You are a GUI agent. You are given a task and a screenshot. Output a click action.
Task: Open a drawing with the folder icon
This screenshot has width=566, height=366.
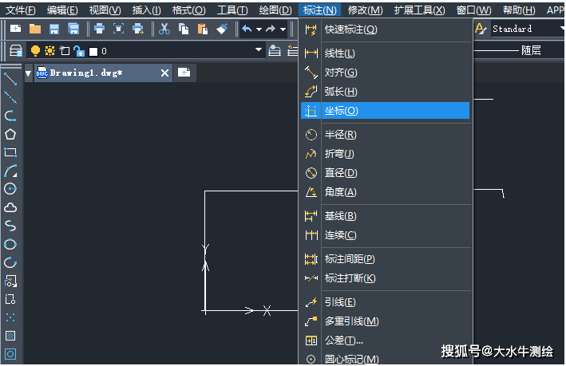point(34,29)
